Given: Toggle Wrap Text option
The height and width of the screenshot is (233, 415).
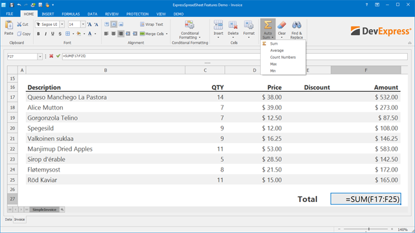Looking at the screenshot, I should point(152,25).
